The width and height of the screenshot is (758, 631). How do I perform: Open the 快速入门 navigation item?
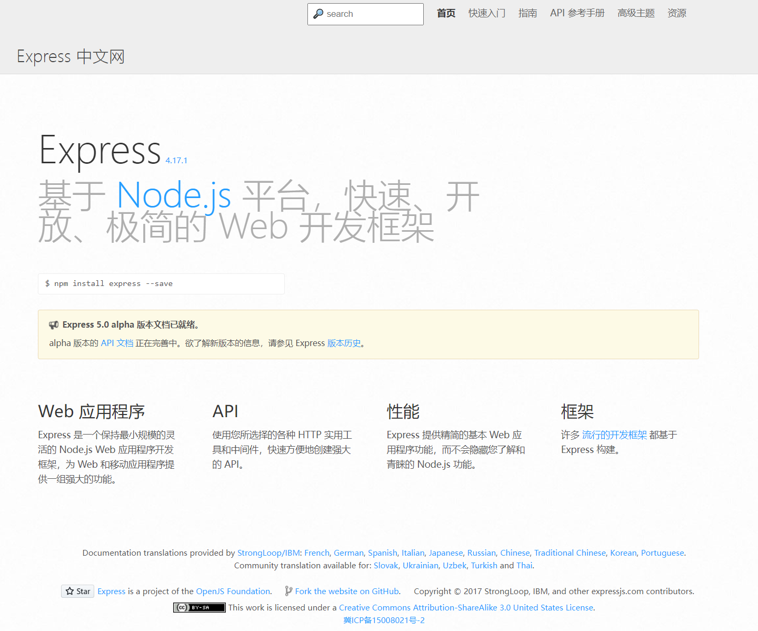486,13
